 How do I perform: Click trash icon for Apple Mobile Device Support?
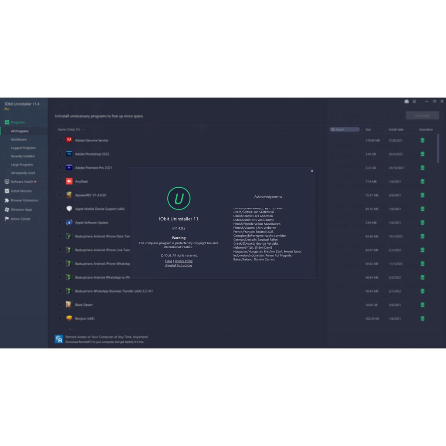tap(422, 209)
